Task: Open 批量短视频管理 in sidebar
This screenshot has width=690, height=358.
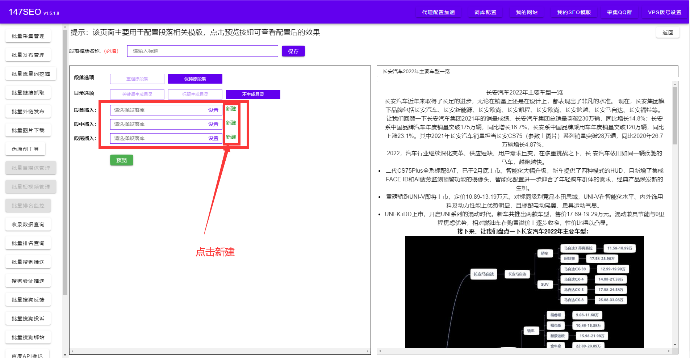Action: (x=31, y=187)
